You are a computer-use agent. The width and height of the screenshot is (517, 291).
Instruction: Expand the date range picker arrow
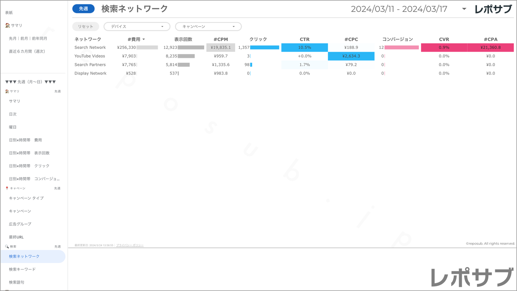(x=464, y=9)
